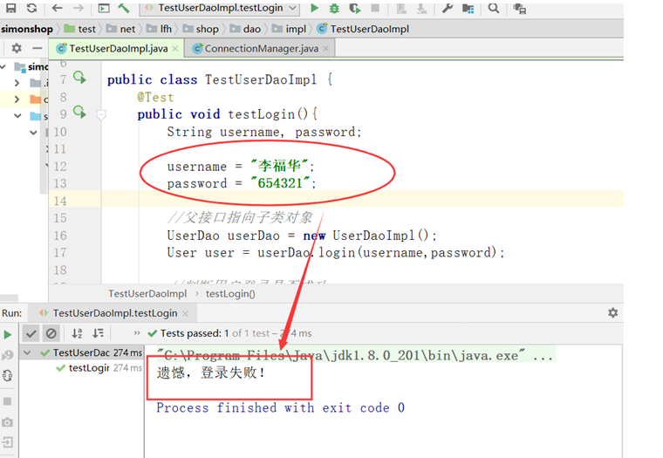Toggle sort tests alphabetically
This screenshot has width=663, height=458.
coord(77,333)
